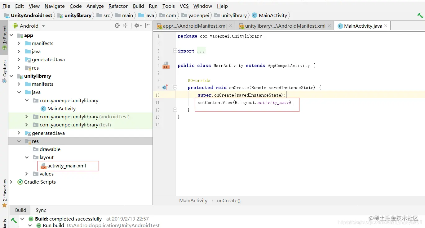Viewport: 425px width, 228px height.
Task: Close the app AndroidManifest.xml tab
Action: click(x=230, y=26)
